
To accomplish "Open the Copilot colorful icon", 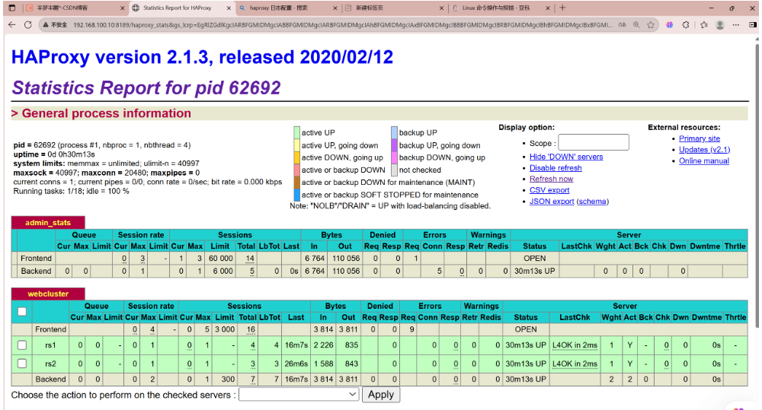I will (x=670, y=25).
